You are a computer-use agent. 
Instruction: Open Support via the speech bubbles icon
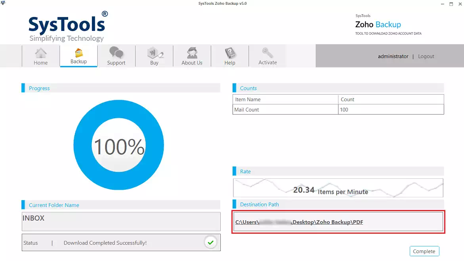pyautogui.click(x=116, y=52)
